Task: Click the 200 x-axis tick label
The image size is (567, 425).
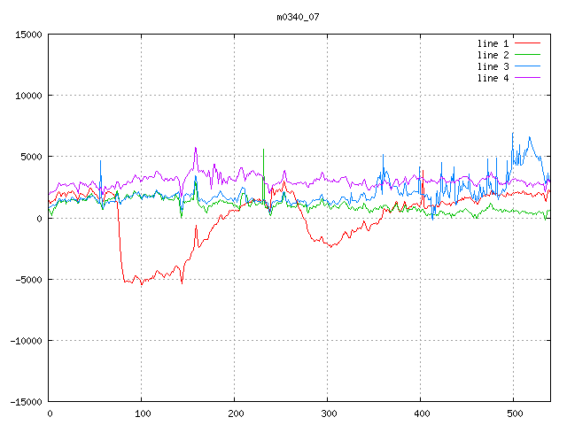Action: tap(235, 413)
